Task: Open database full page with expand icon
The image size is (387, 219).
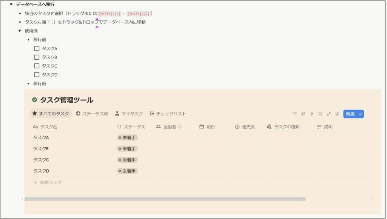Action: click(x=328, y=114)
